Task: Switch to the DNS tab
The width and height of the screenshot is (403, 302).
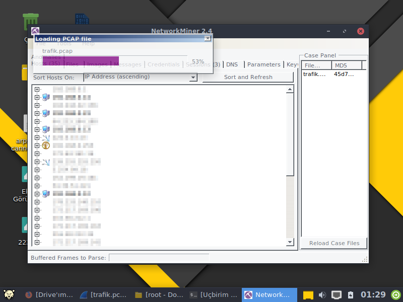Action: (x=232, y=64)
